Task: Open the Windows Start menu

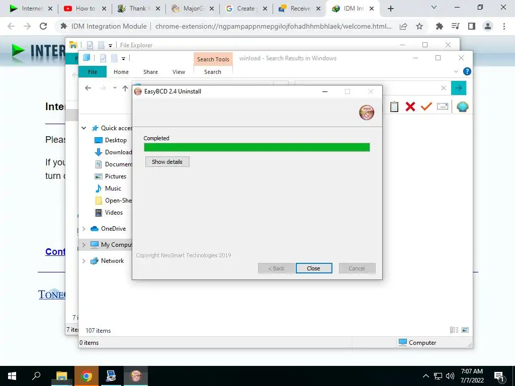Action: 12,376
